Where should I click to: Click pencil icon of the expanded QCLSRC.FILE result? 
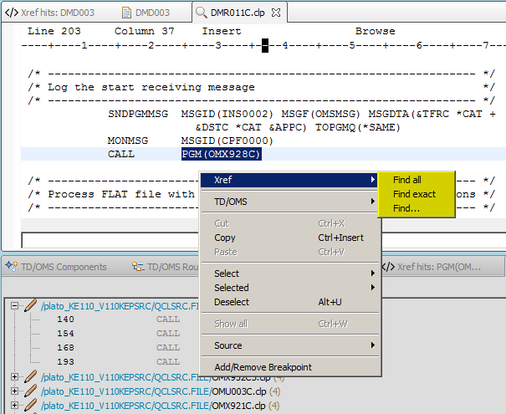click(32, 306)
